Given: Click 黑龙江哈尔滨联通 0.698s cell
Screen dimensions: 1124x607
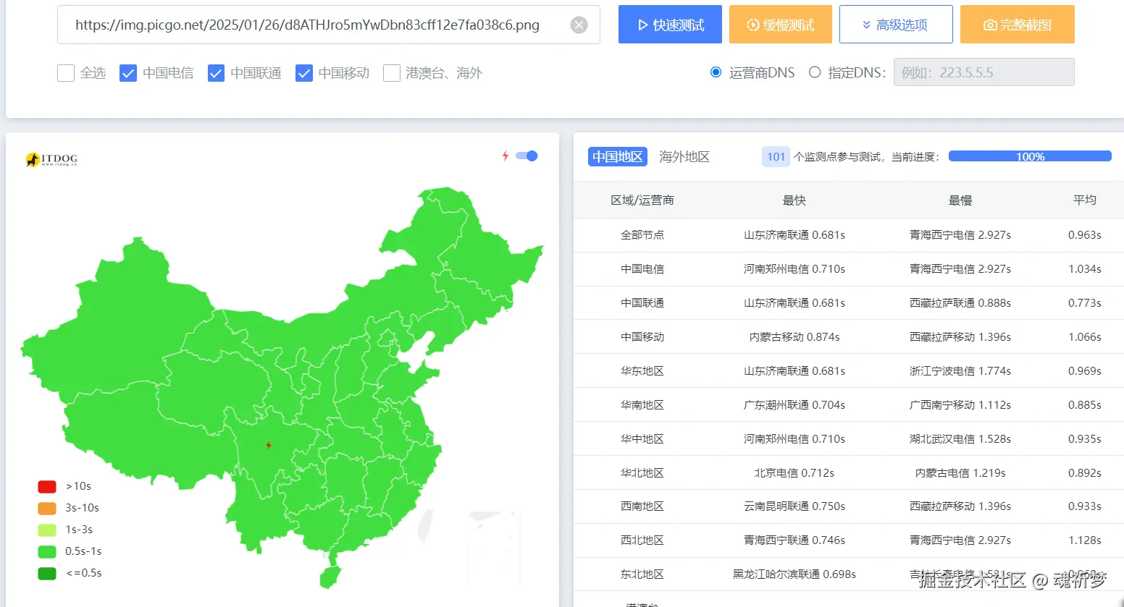Looking at the screenshot, I should coord(794,574).
